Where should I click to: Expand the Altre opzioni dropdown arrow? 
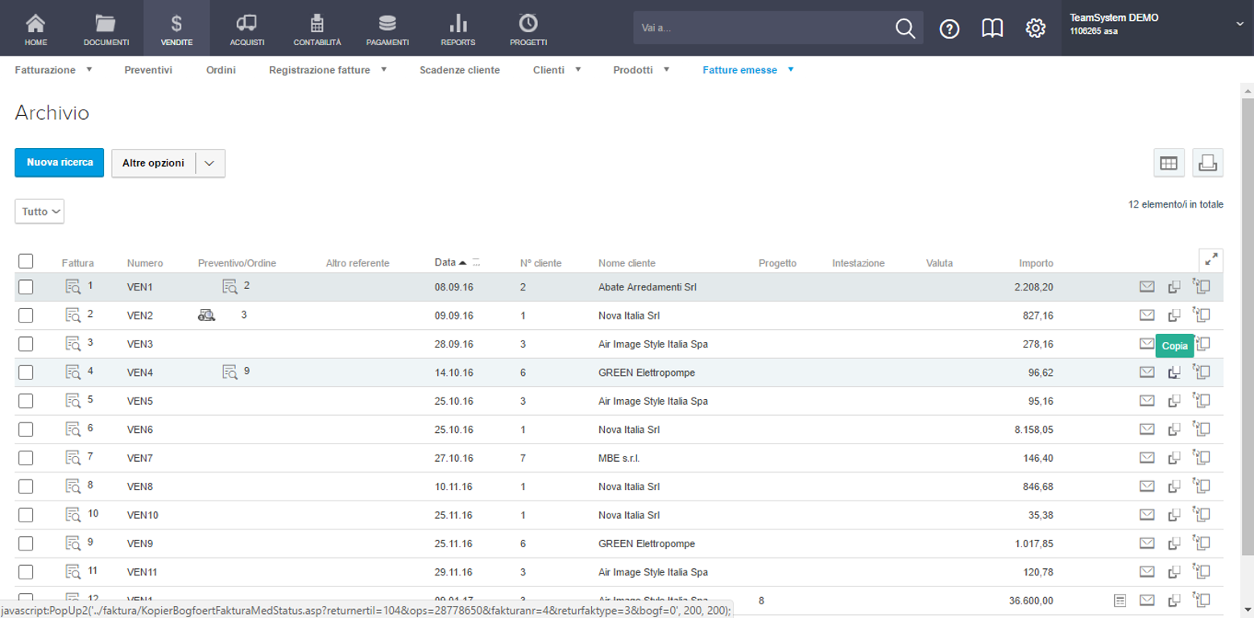pyautogui.click(x=209, y=163)
